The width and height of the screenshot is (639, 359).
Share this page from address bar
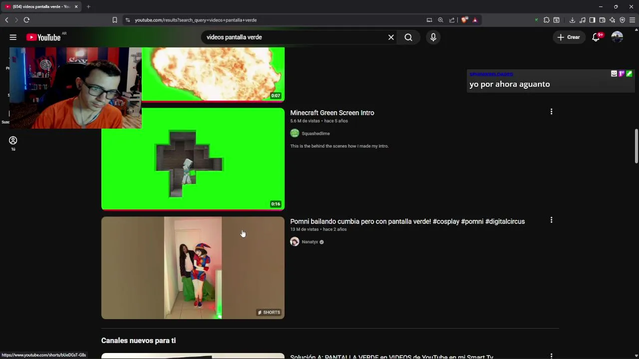pyautogui.click(x=452, y=20)
